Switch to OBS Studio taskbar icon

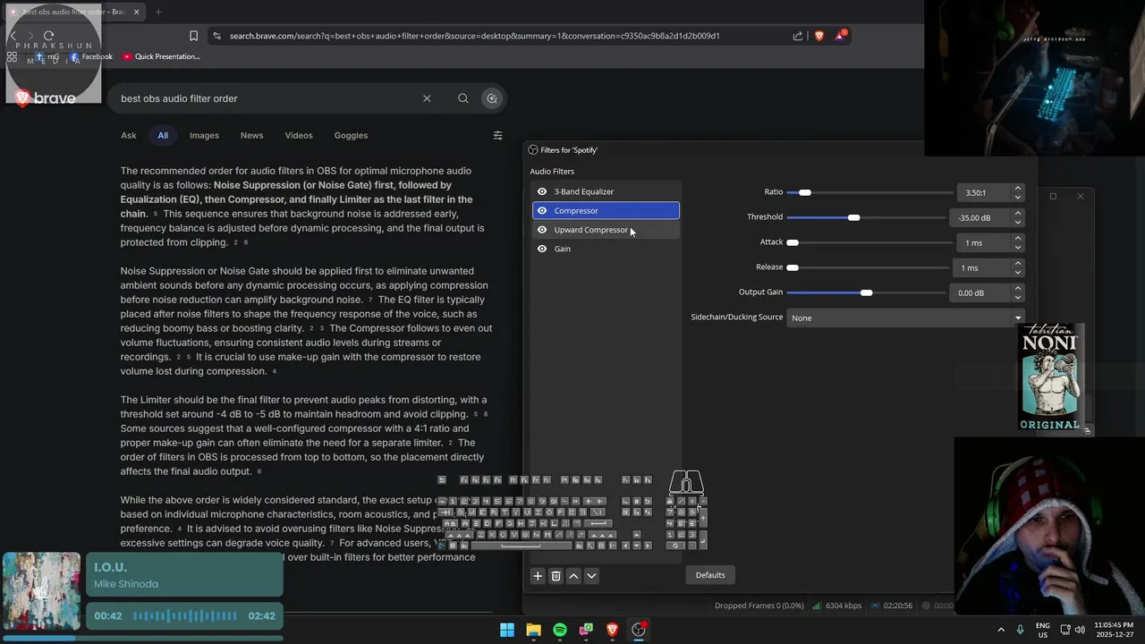[639, 630]
